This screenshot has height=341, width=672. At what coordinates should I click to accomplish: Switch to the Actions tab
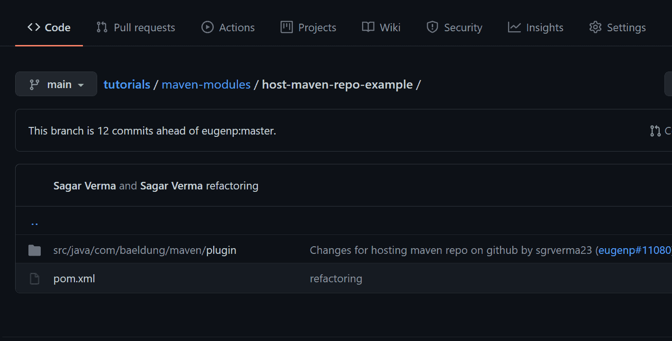[228, 27]
